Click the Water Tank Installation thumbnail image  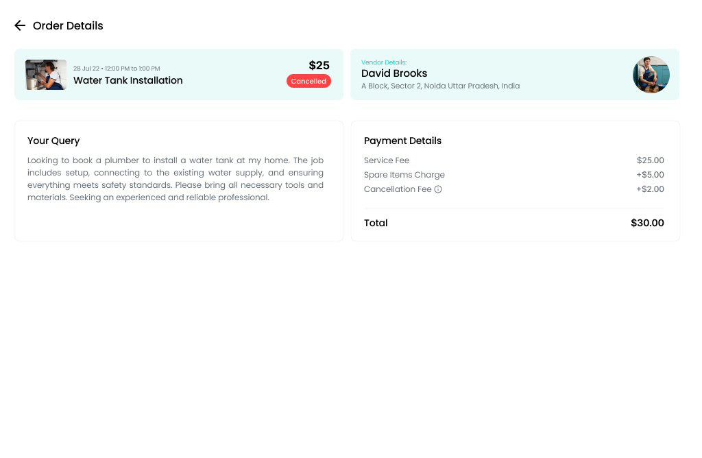click(x=45, y=74)
